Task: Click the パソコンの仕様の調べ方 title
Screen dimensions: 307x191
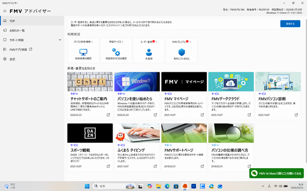Action: 230,150
